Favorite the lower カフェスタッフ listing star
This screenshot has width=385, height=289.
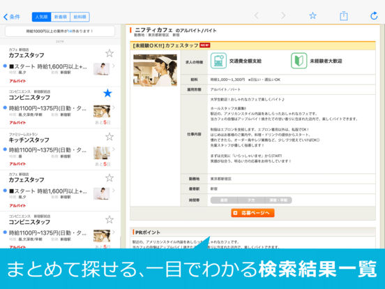coord(110,178)
